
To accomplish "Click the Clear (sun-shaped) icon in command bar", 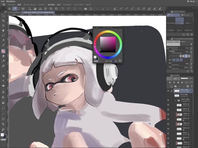I will tap(75, 9).
